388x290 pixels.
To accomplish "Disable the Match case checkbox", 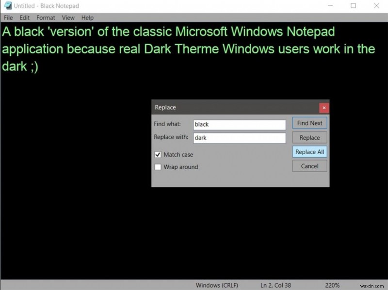I will [x=158, y=155].
